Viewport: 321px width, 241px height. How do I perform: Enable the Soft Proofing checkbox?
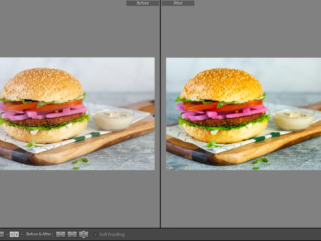tap(95, 234)
